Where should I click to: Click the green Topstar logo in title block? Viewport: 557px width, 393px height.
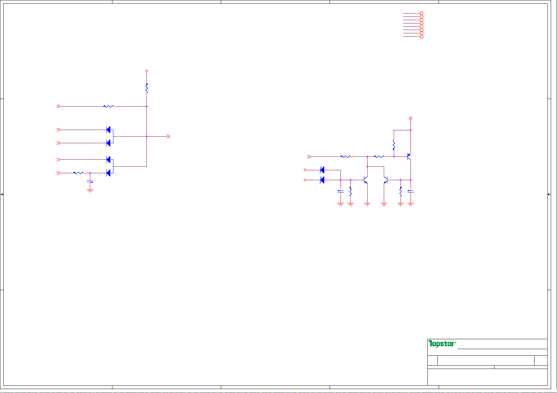tap(442, 344)
